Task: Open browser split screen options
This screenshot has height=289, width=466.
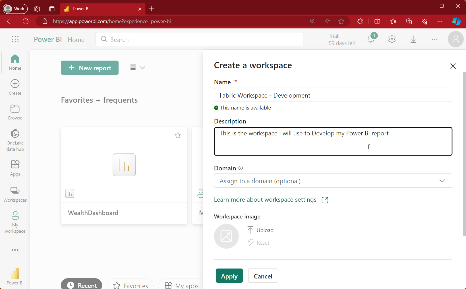Action: 377,21
